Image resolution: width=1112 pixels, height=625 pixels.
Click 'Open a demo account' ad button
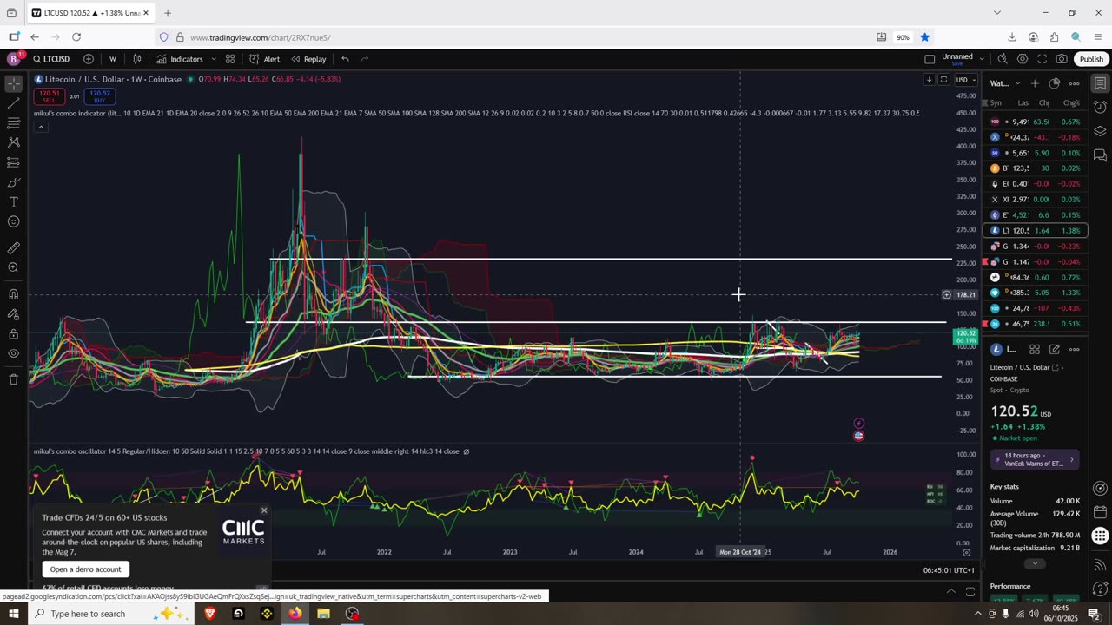coord(85,569)
